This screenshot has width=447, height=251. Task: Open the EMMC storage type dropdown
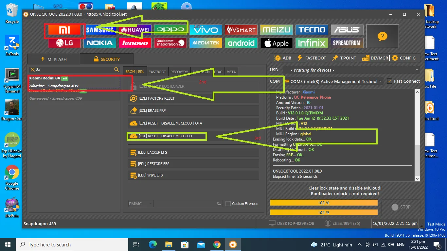point(141,204)
